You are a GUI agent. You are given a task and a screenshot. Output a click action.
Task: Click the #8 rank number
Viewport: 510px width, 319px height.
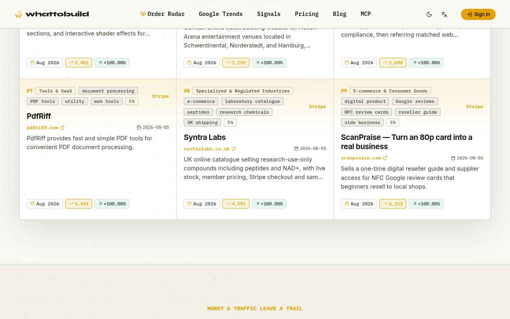(186, 91)
